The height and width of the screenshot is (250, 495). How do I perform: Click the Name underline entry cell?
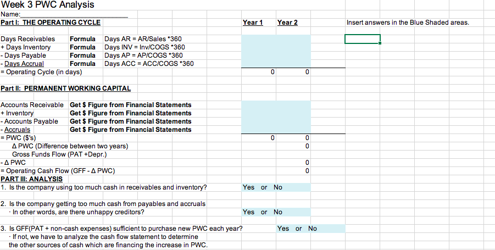coord(74,14)
